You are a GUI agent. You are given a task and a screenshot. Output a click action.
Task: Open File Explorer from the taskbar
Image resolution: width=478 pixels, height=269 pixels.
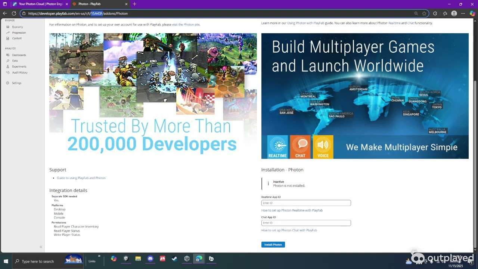[138, 259]
